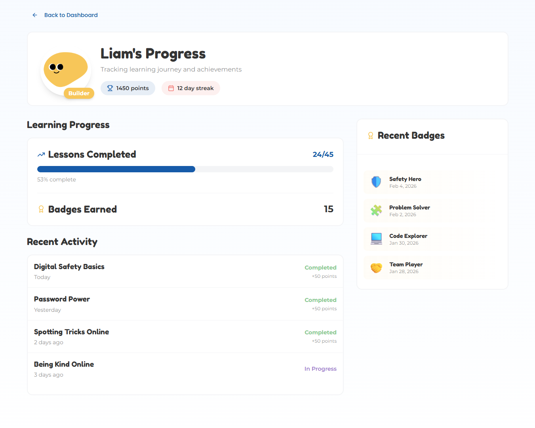Select the medal icon beside Badges Earned

41,209
